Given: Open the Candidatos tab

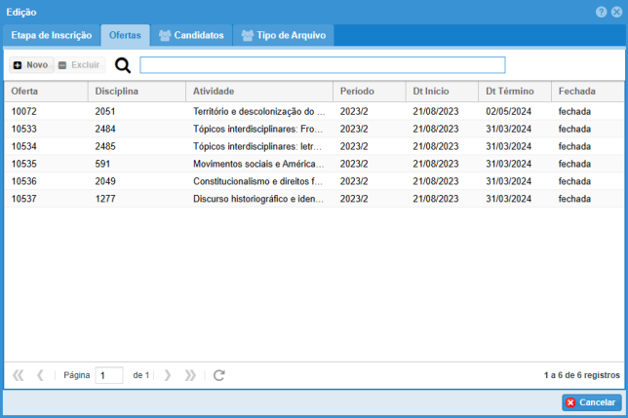Looking at the screenshot, I should pyautogui.click(x=191, y=36).
